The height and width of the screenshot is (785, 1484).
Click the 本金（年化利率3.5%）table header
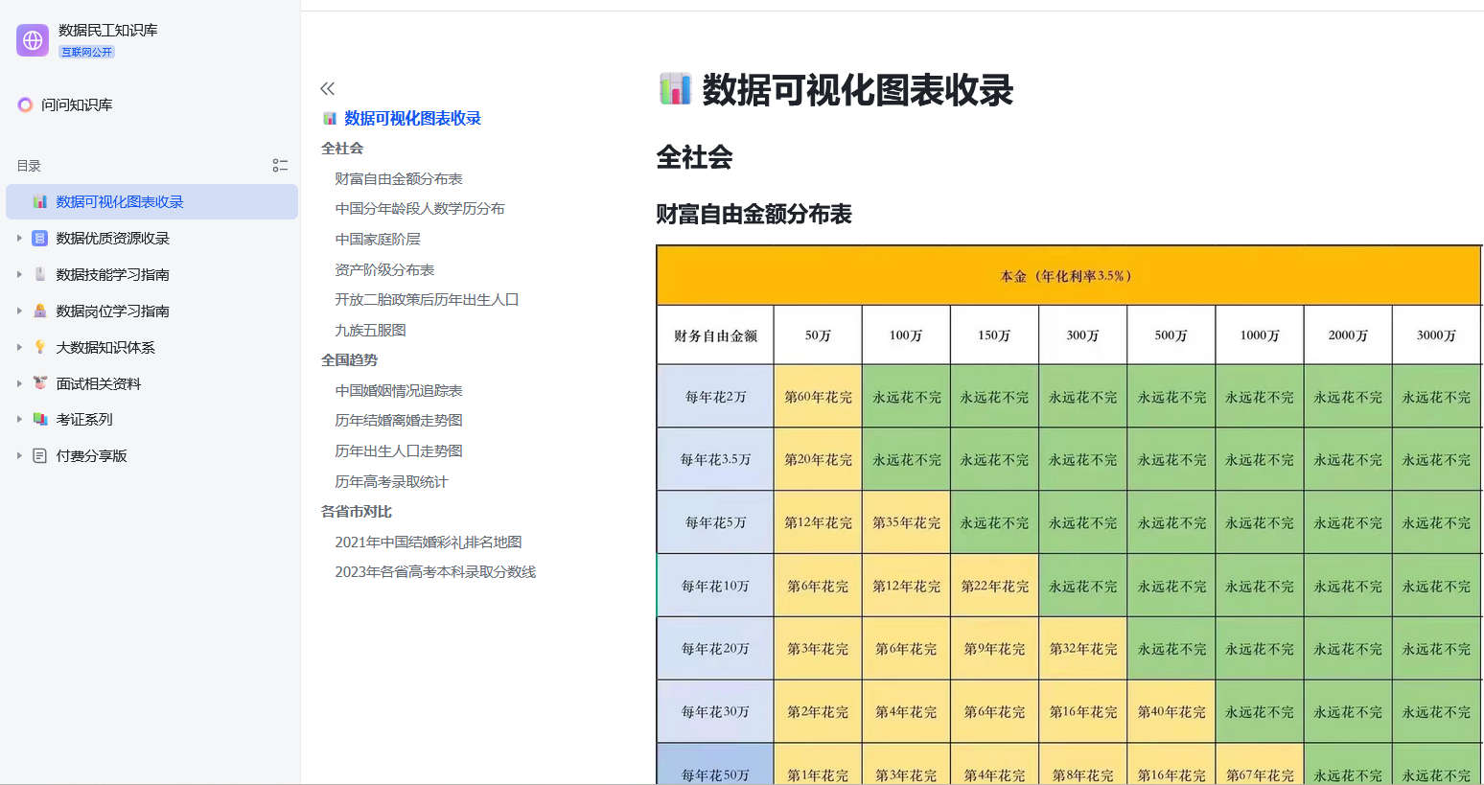(1067, 276)
